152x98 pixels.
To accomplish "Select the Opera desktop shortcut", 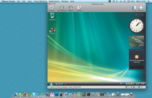I will coord(53,31).
